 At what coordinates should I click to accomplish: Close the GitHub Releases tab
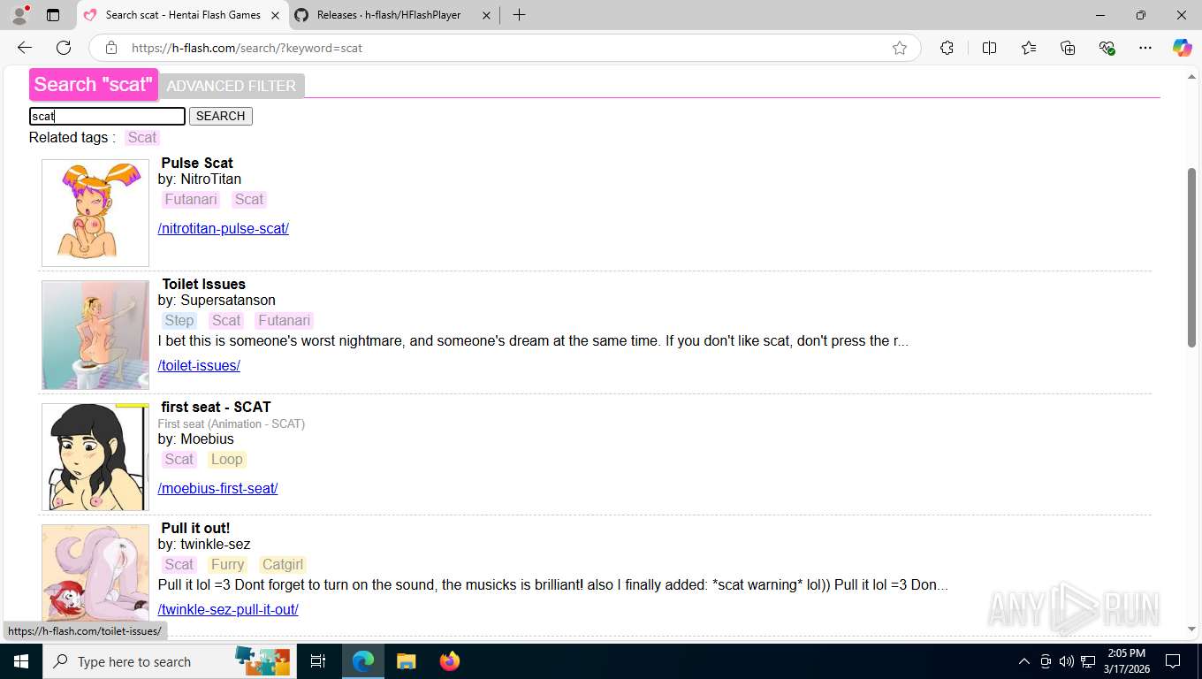point(486,15)
